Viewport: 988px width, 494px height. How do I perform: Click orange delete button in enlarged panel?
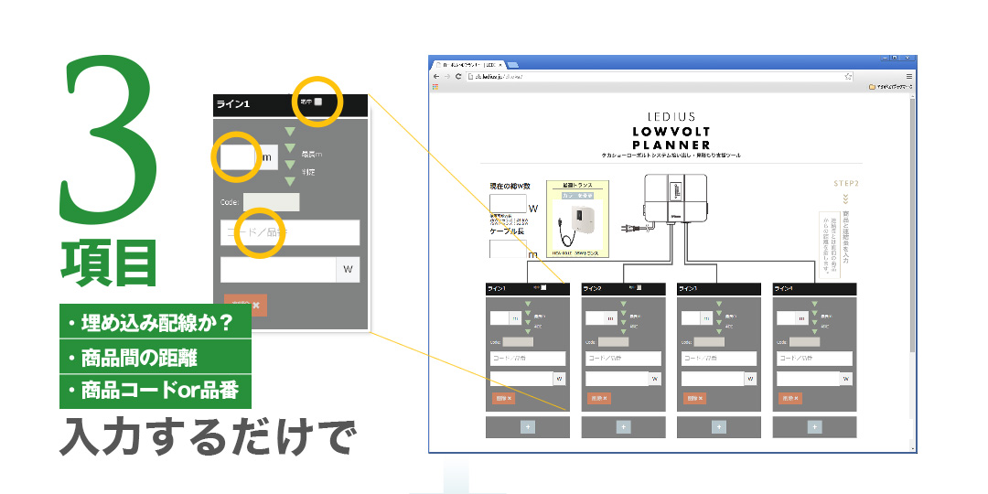tap(246, 305)
